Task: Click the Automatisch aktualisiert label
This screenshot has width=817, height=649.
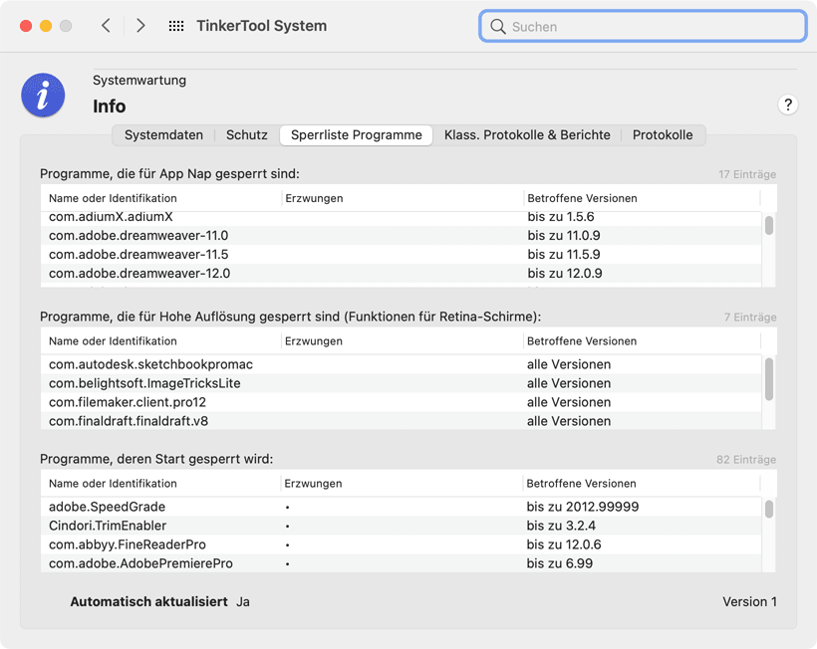Action: [x=149, y=601]
